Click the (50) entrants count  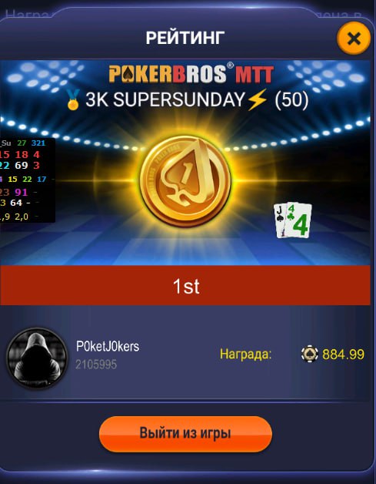coord(291,100)
